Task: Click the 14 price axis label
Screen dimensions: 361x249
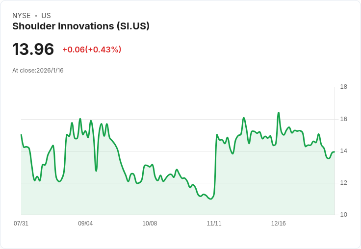Action: point(344,151)
